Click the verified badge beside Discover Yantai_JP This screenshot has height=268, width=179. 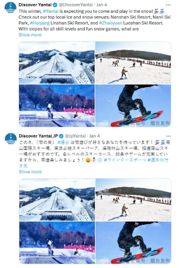click(61, 136)
